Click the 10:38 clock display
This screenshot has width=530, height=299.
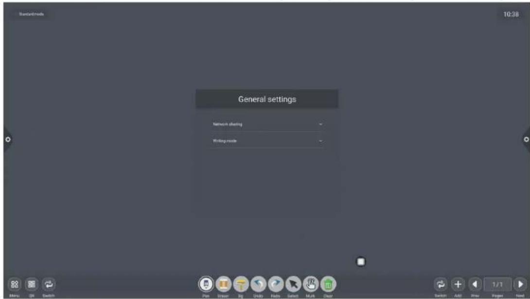[511, 14]
